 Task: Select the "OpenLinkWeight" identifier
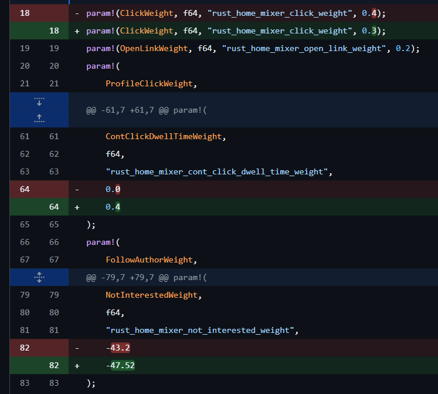point(154,48)
